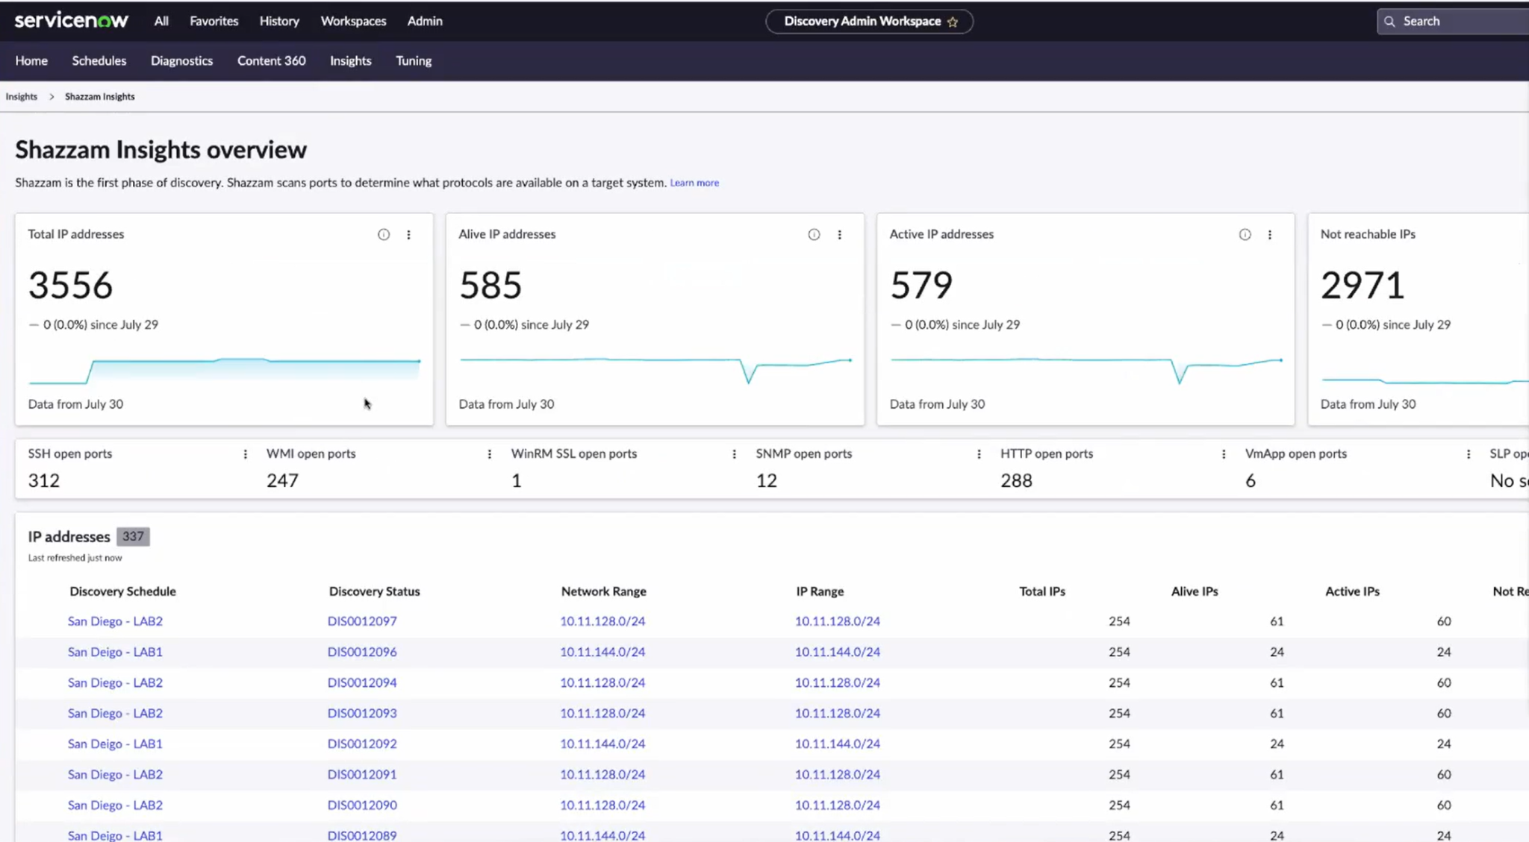Open the HTTP open ports options menu

point(1223,453)
